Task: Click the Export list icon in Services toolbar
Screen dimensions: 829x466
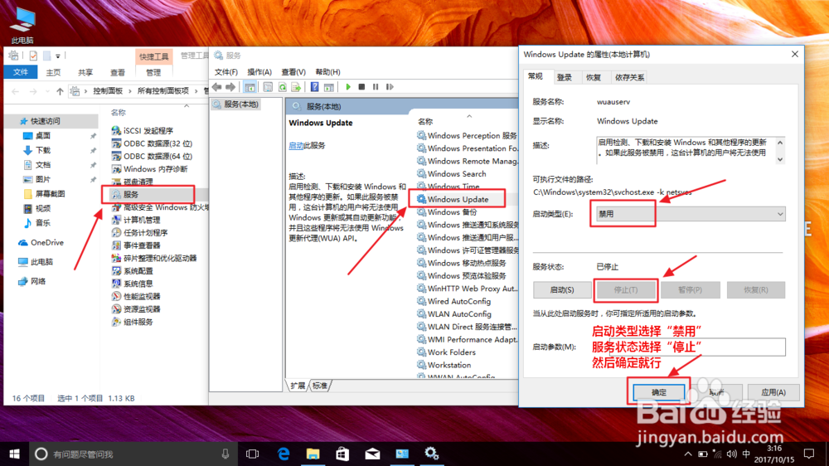Action: (x=296, y=87)
